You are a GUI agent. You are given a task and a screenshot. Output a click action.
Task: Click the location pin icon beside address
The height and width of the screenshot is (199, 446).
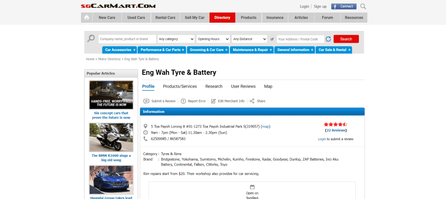tap(145, 126)
